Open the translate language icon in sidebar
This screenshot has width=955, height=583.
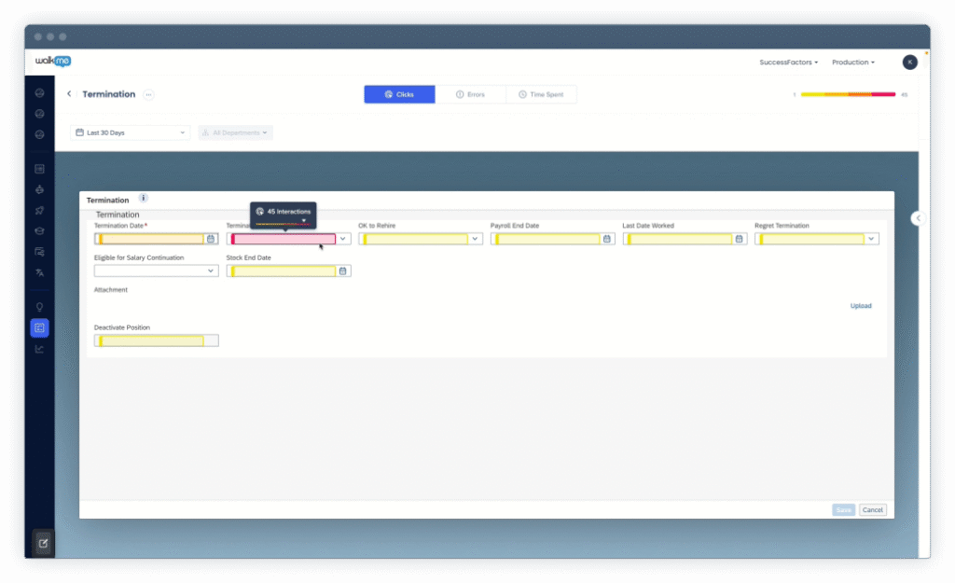coord(39,272)
